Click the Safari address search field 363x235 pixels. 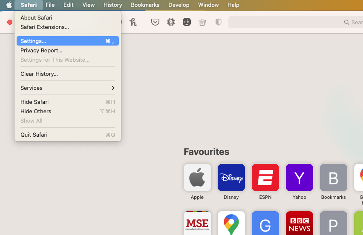(x=296, y=22)
